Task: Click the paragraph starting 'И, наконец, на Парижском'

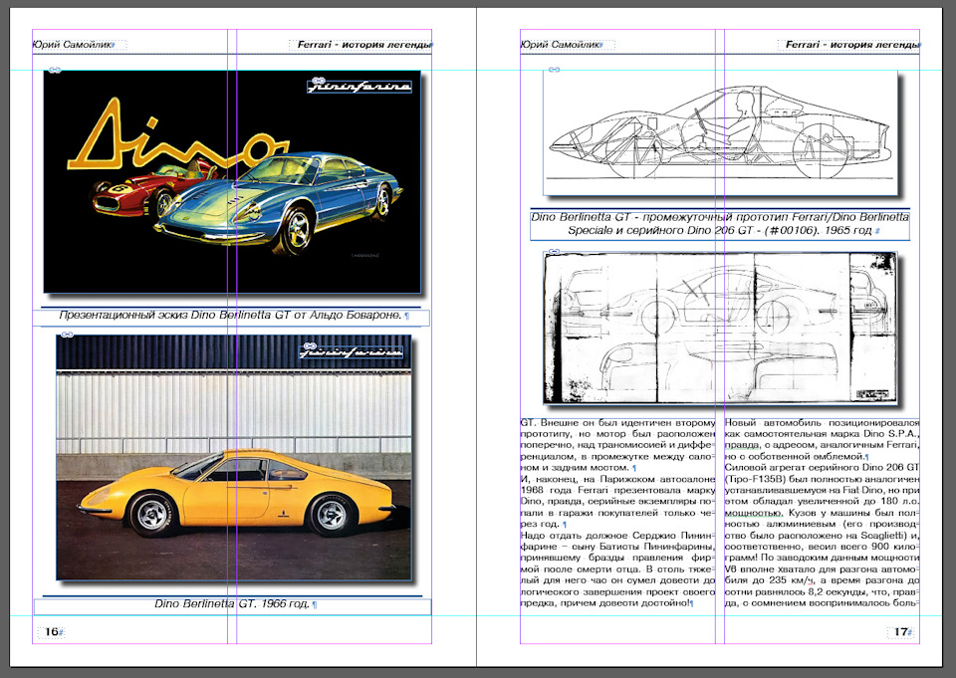Action: tap(617, 501)
